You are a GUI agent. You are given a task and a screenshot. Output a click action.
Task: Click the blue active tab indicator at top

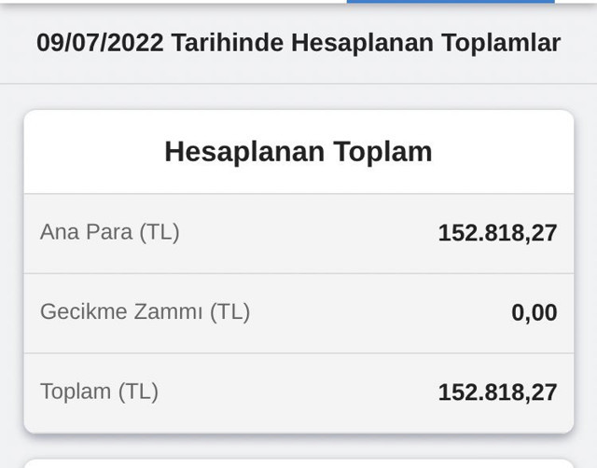click(x=451, y=2)
